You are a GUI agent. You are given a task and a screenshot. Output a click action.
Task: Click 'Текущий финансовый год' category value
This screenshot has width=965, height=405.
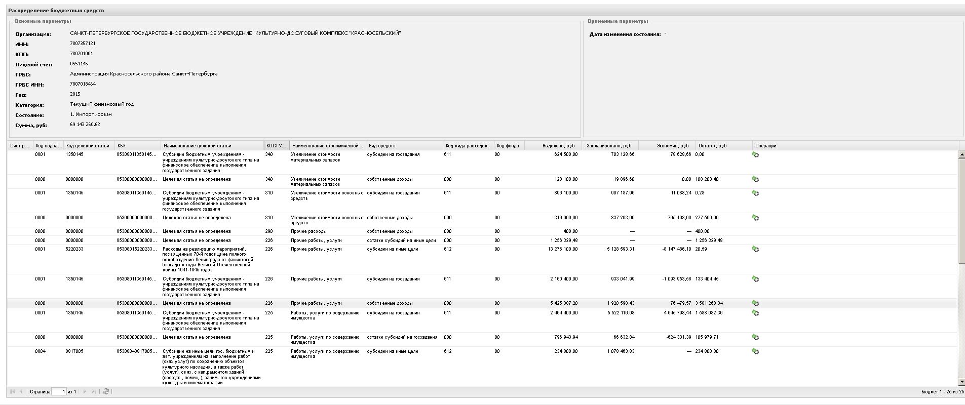[x=102, y=104]
